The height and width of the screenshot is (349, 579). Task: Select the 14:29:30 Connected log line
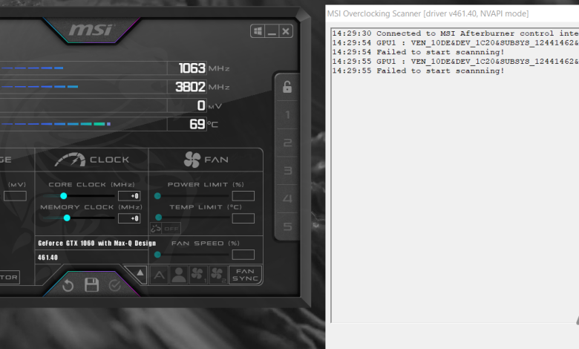coord(455,33)
